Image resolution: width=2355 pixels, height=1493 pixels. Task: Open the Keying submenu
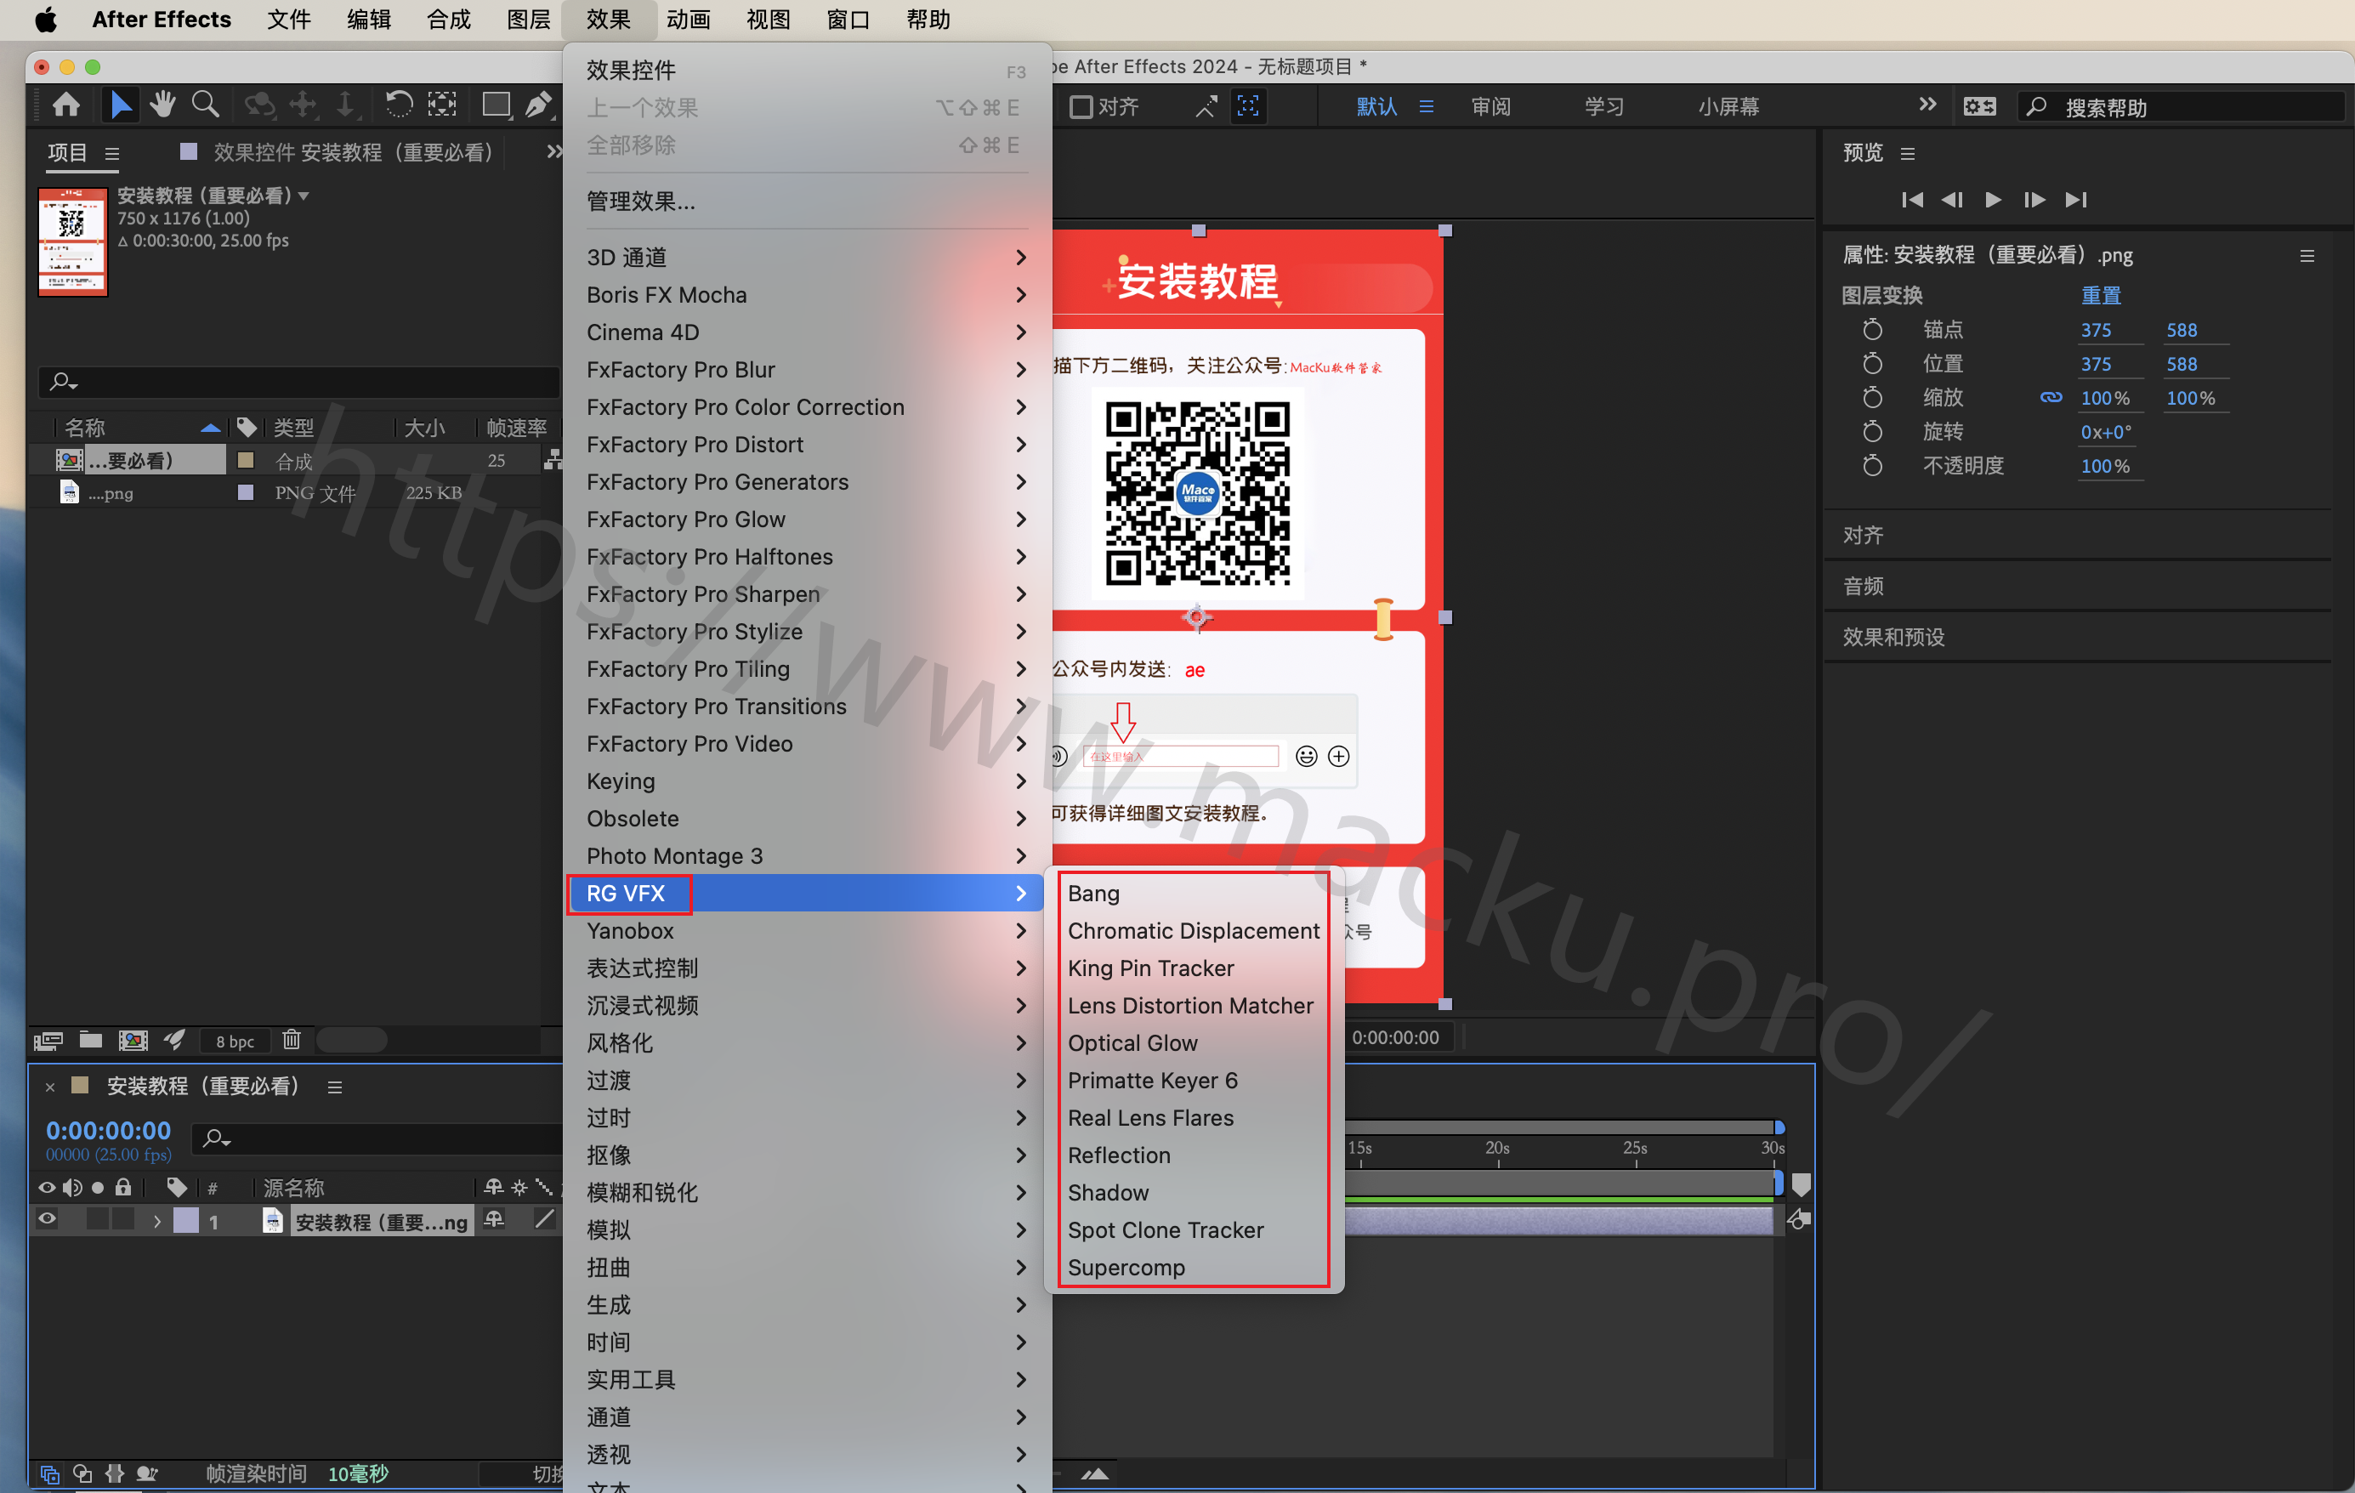(x=807, y=781)
